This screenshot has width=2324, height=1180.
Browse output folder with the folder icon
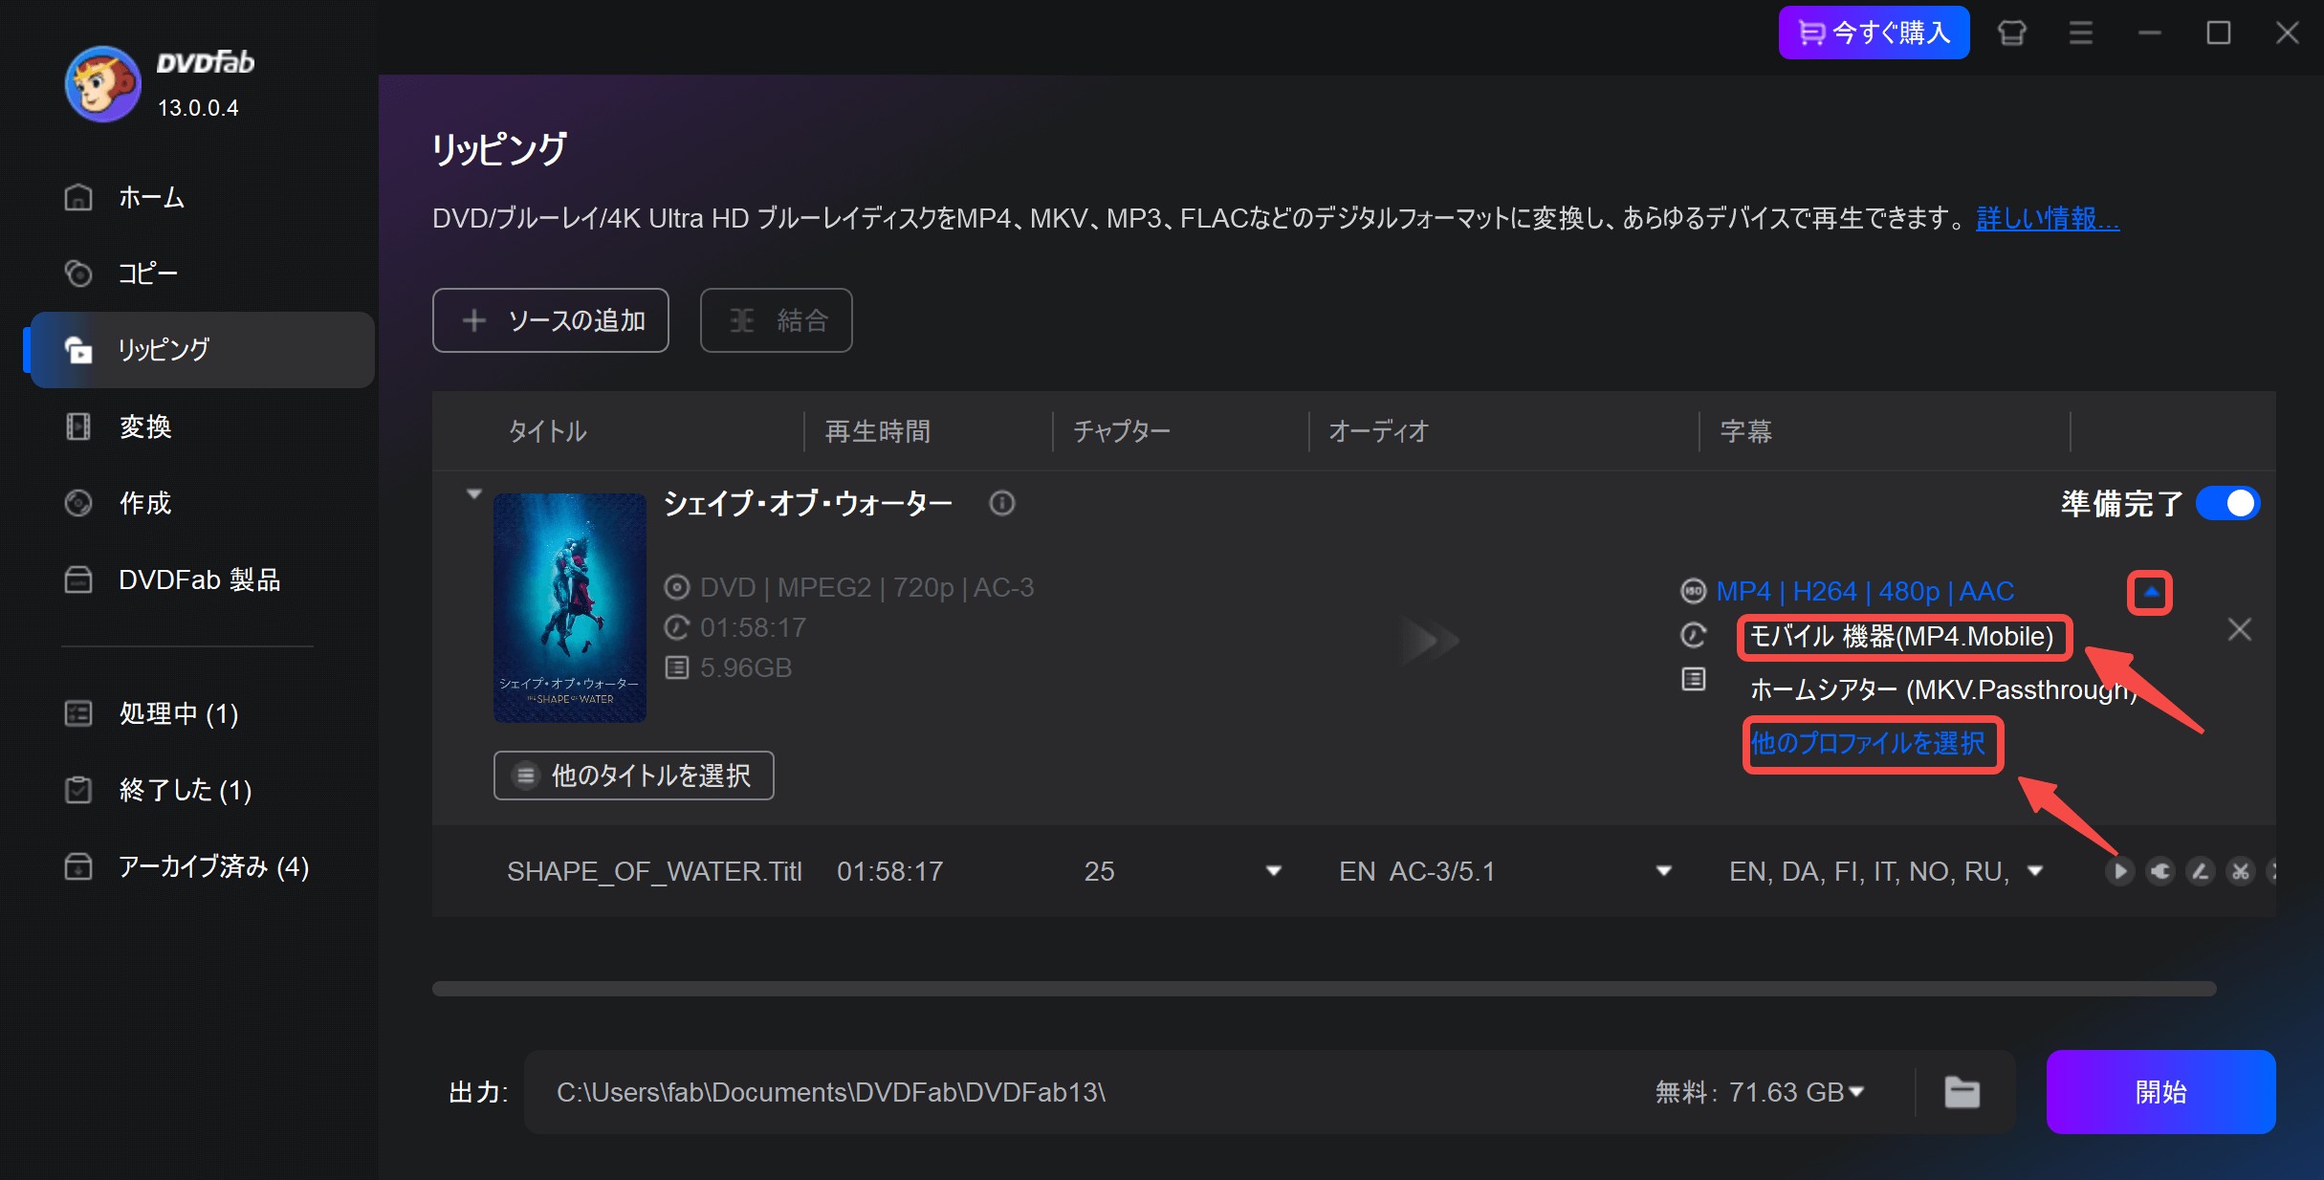1962,1092
